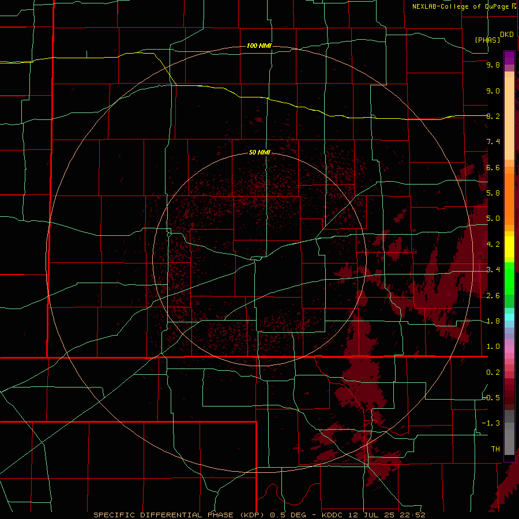Click the 2.6 scale value

pos(493,296)
